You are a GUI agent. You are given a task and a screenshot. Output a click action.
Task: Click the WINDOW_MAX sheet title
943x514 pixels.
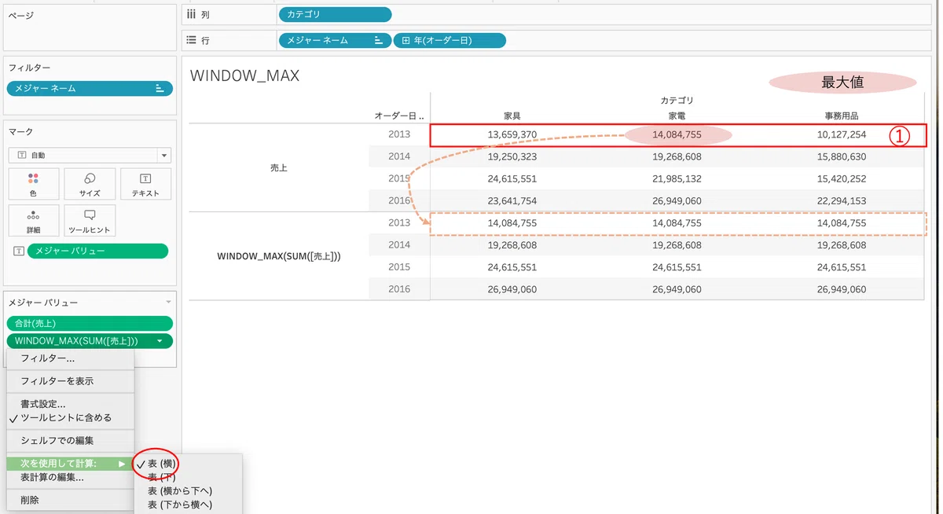tap(245, 76)
